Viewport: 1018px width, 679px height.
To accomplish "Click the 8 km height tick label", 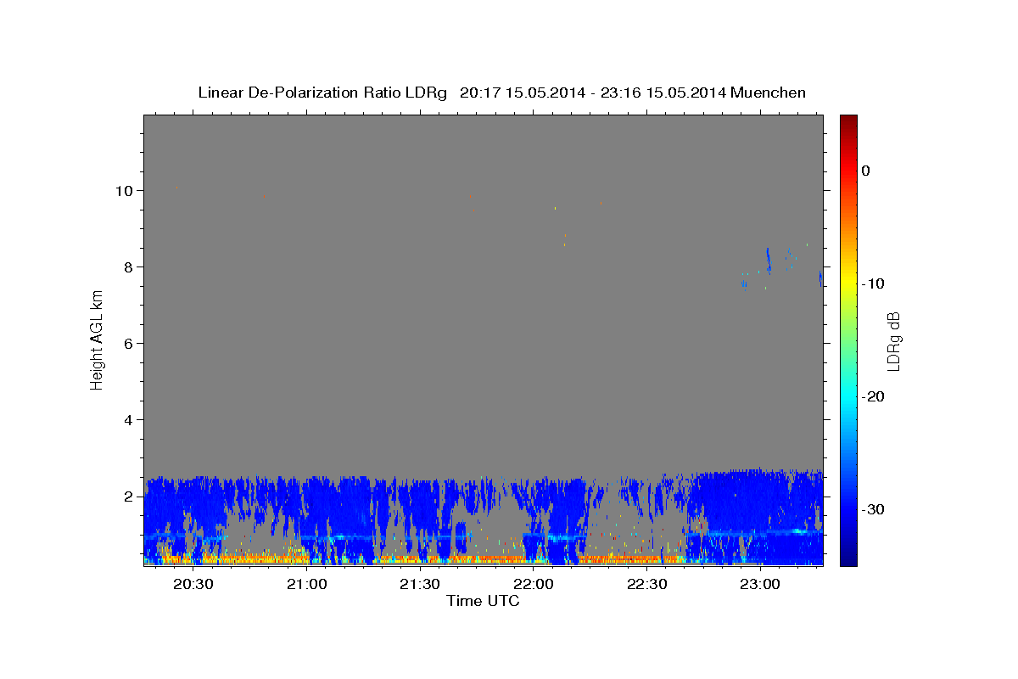I will (x=128, y=267).
